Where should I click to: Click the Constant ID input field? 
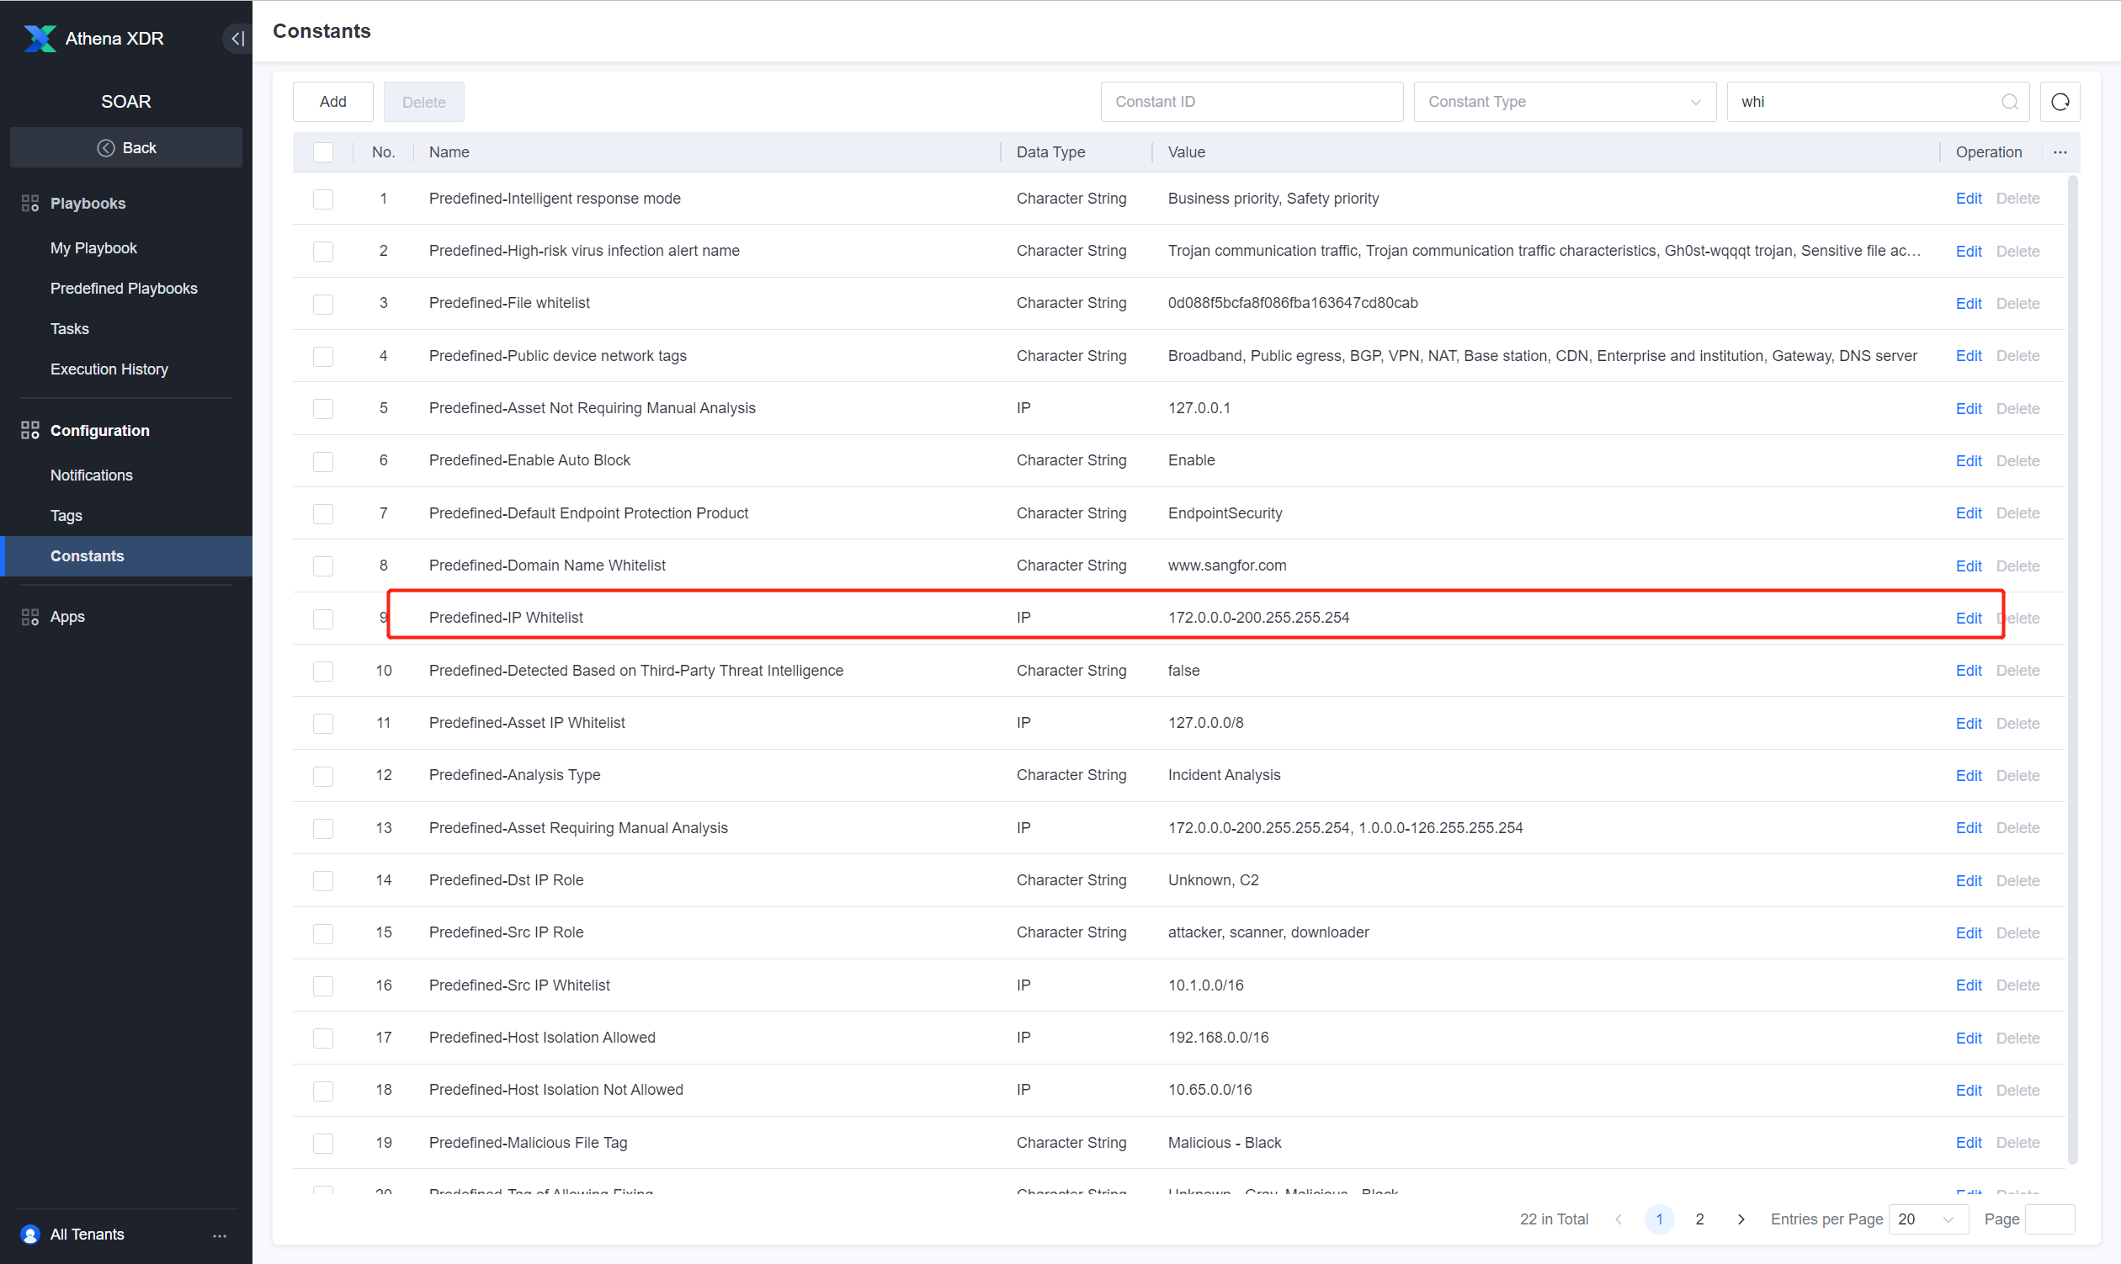tap(1252, 102)
